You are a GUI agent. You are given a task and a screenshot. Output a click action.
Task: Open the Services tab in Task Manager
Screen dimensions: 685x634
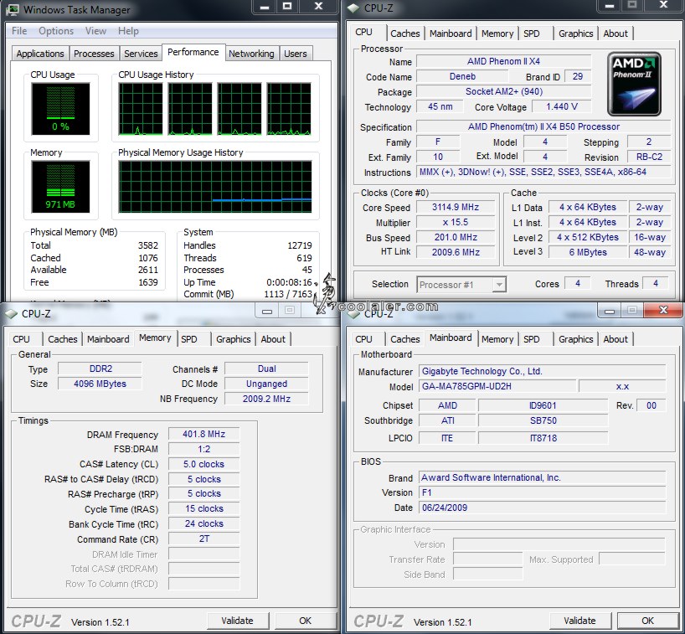click(x=141, y=54)
